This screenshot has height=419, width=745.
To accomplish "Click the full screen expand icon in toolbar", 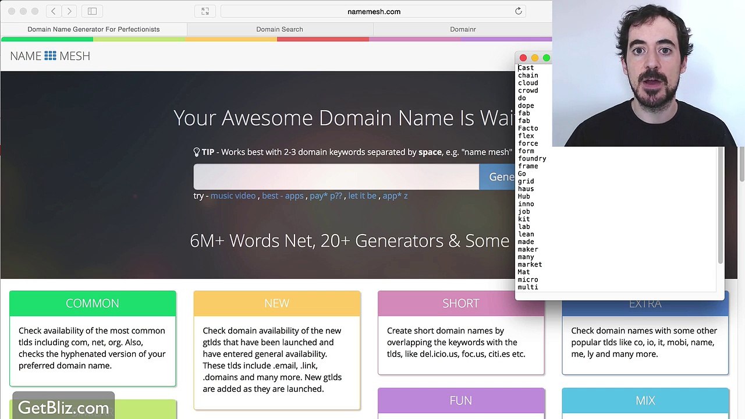I will coord(205,11).
